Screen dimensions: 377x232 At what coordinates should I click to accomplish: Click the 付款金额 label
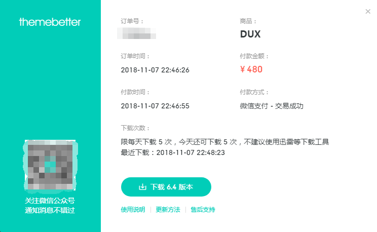254,56
